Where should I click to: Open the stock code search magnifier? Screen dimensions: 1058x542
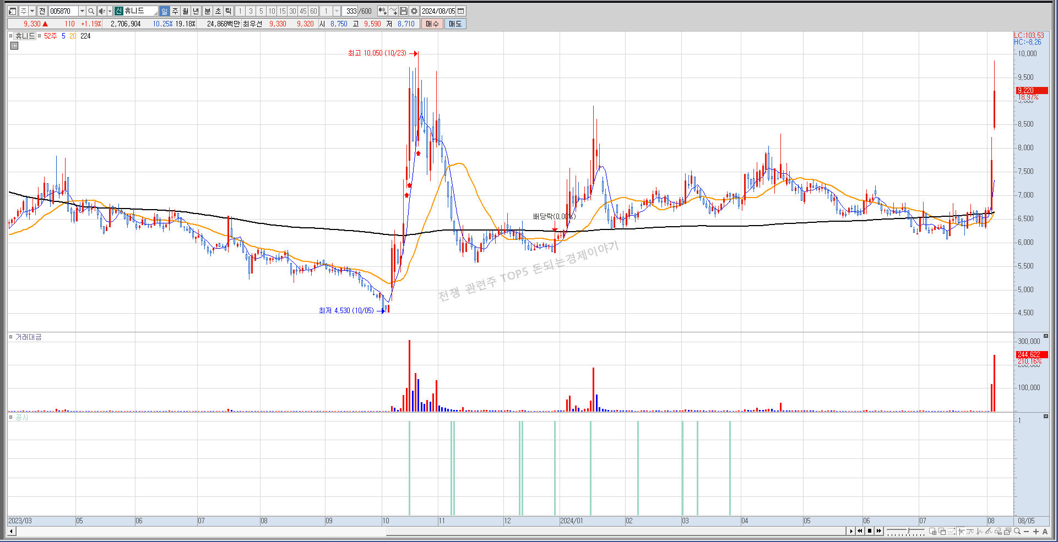[91, 11]
